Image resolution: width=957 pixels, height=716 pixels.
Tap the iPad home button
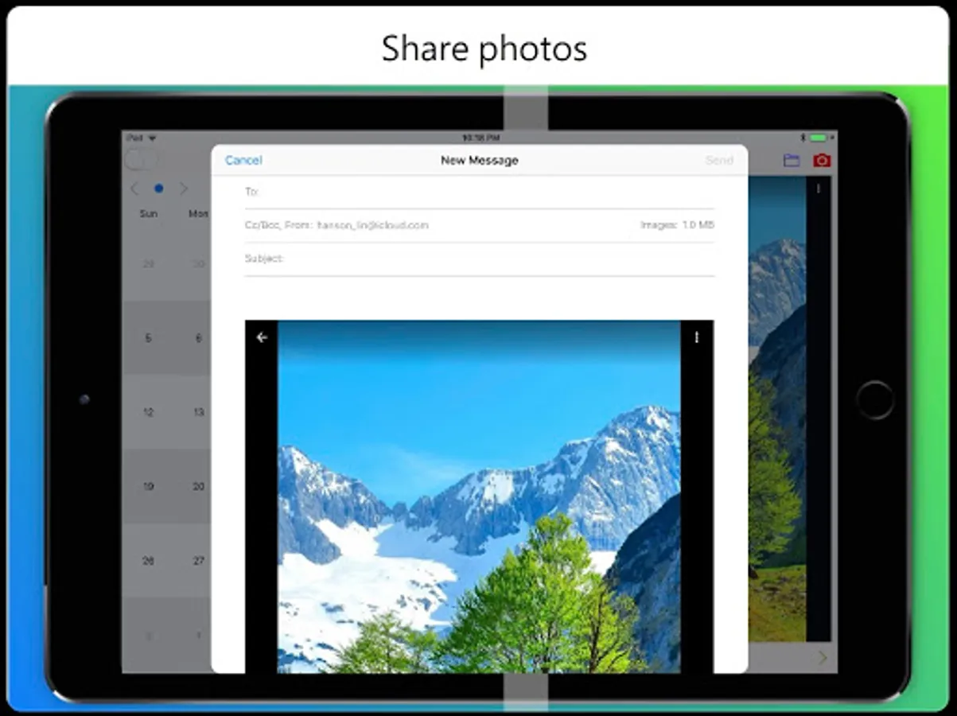[875, 400]
